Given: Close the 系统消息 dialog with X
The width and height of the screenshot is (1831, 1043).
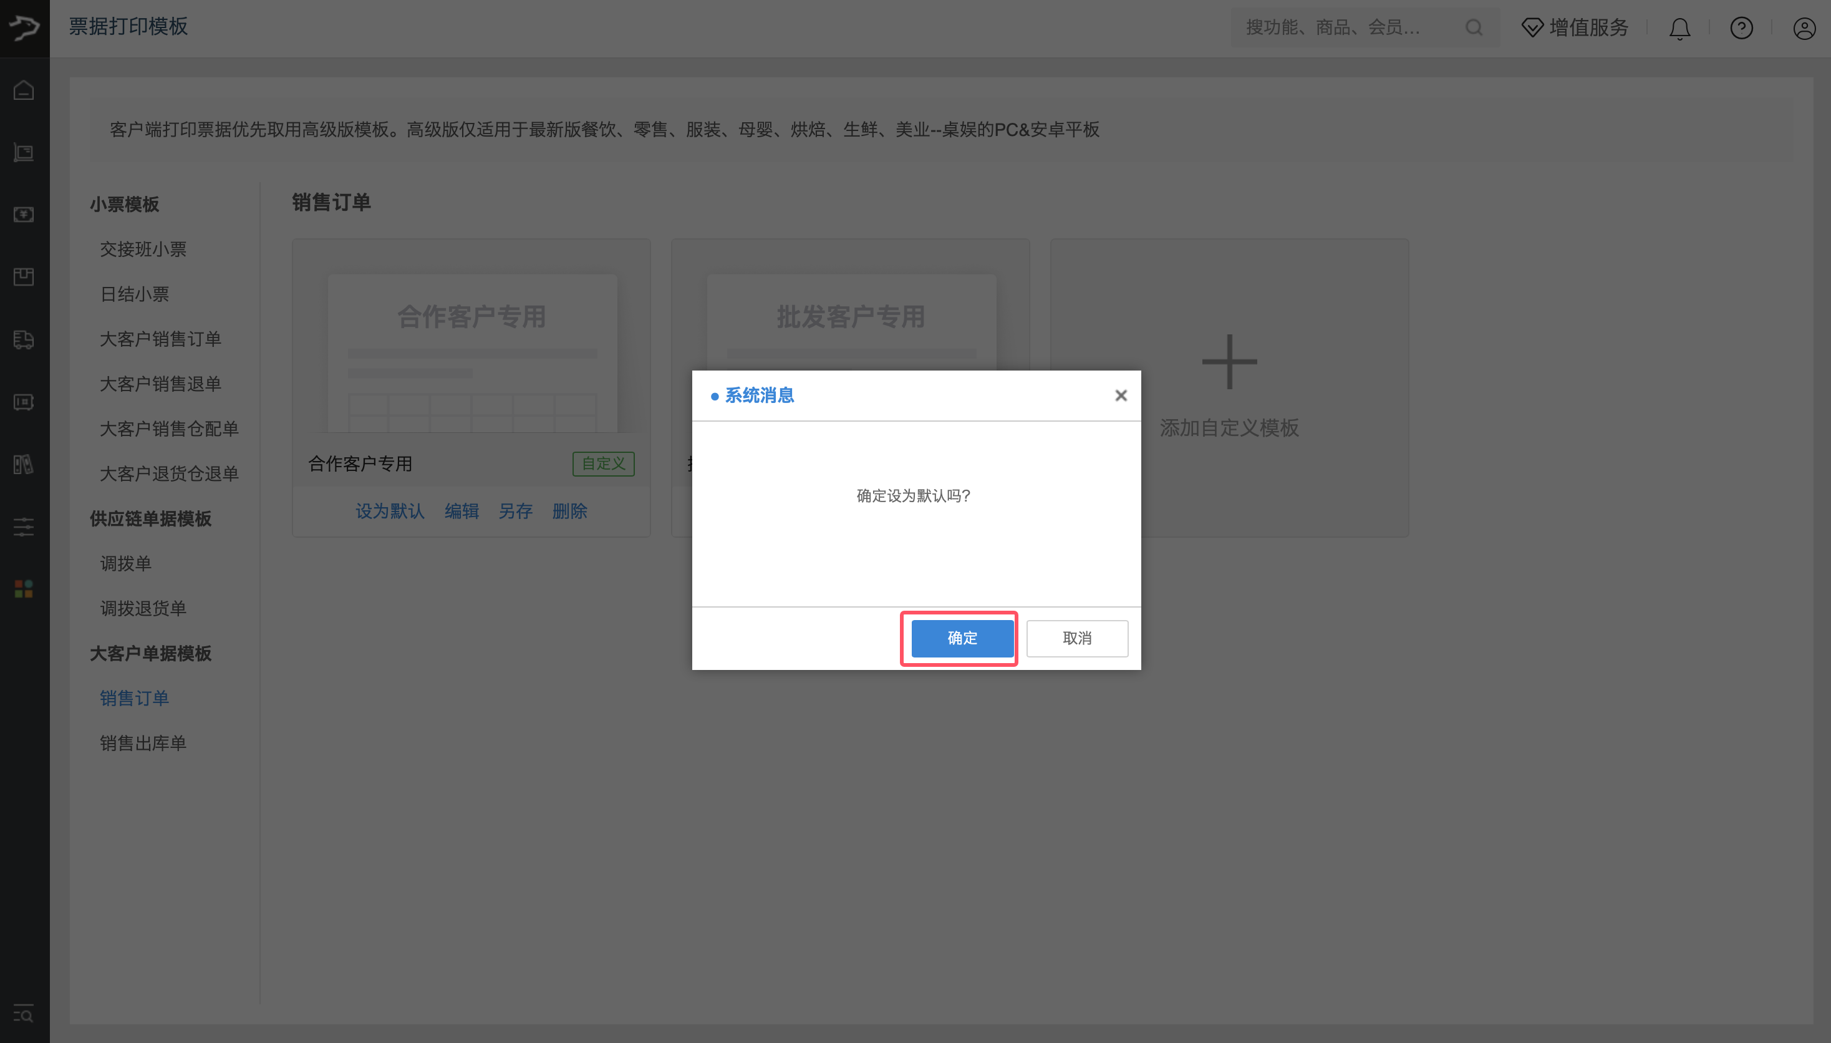Looking at the screenshot, I should tap(1121, 395).
